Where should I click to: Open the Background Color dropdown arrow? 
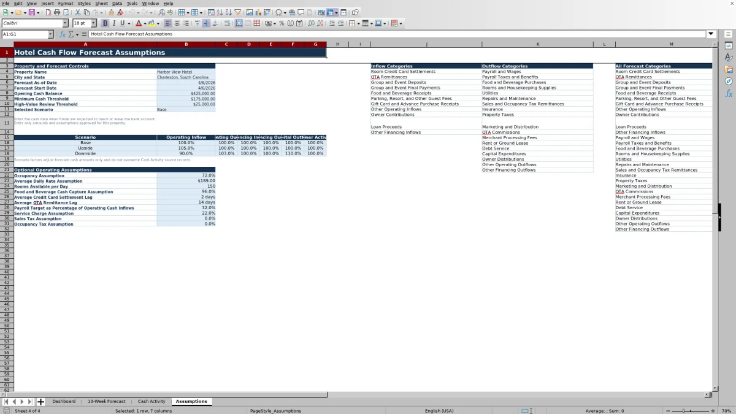(x=158, y=23)
